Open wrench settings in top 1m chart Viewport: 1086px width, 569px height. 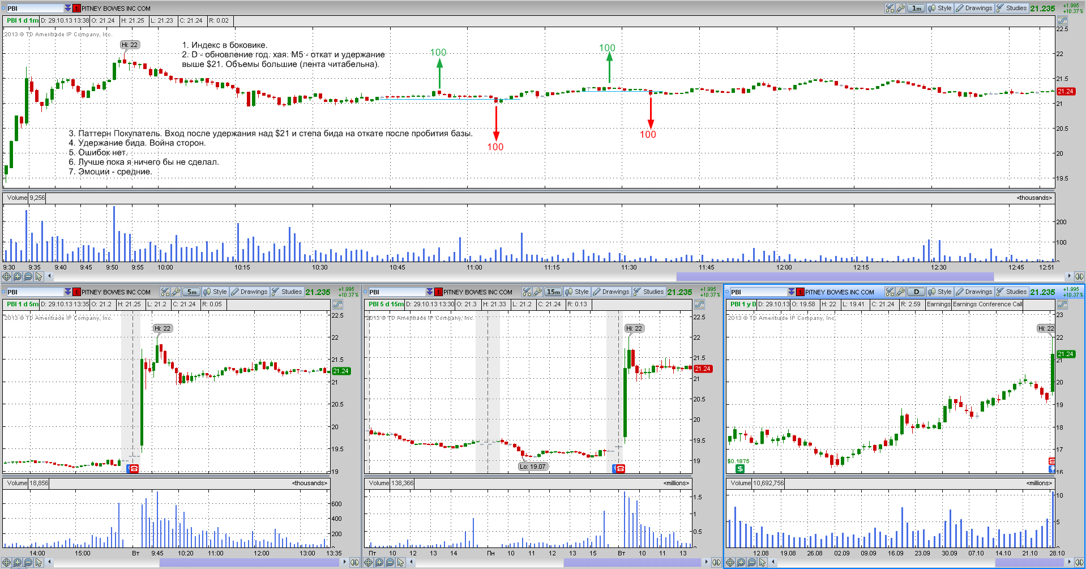pyautogui.click(x=900, y=8)
